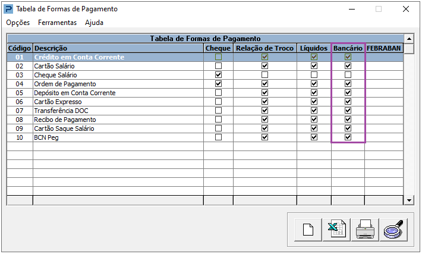Toggle Bancário checkbox for Transferência DOC

pos(348,111)
